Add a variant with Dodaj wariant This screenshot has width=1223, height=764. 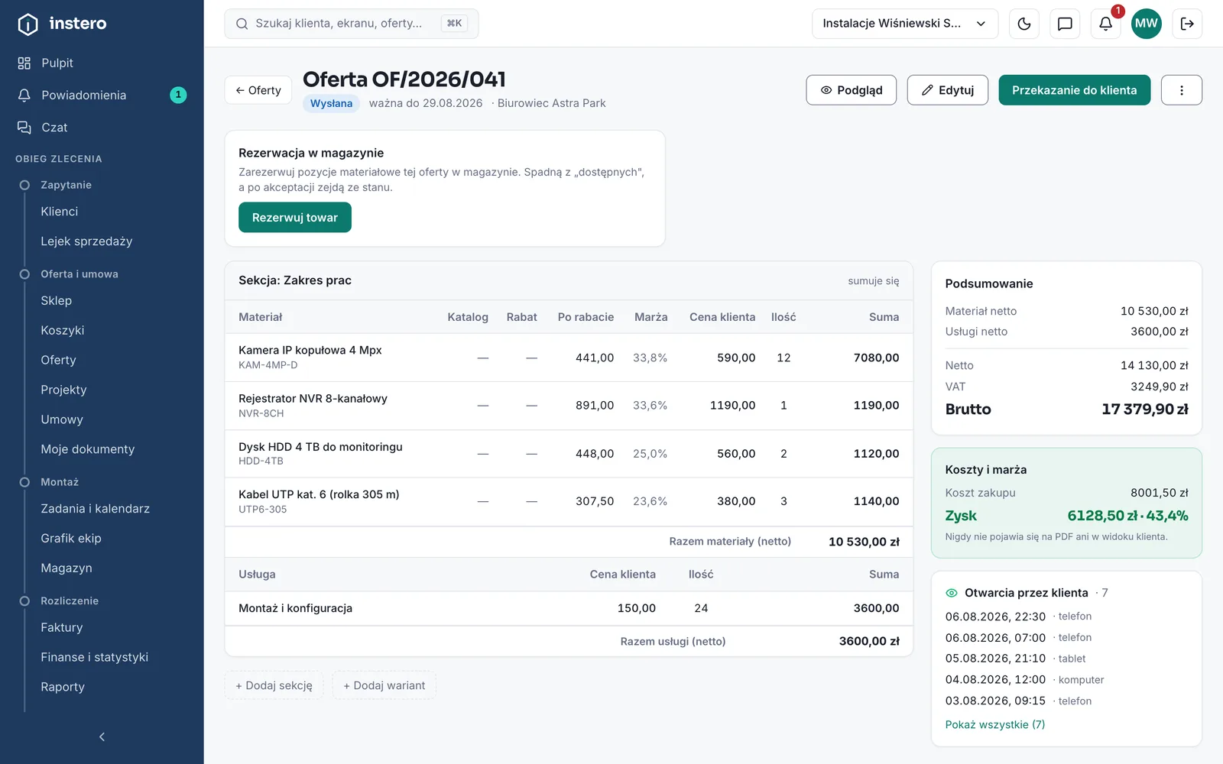pos(384,685)
